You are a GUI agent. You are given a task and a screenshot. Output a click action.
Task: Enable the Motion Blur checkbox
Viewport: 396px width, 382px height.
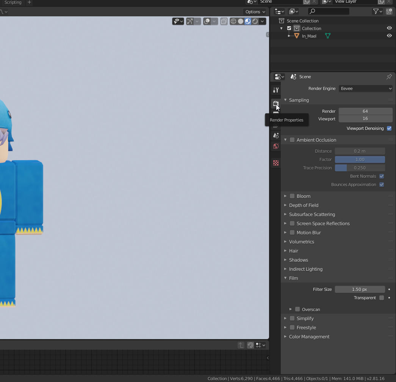tap(292, 232)
